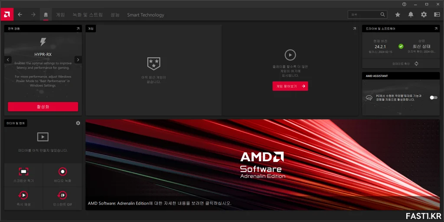Take a screenshot with 스크린샷 찍기
The width and height of the screenshot is (444, 222).
point(24,174)
